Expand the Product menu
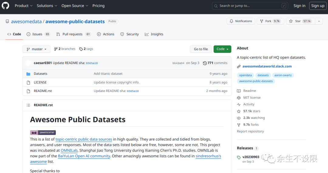 pos(24,6)
